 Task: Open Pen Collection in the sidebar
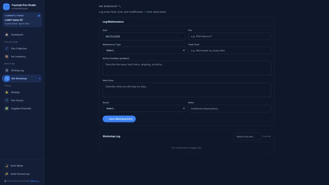click(22, 48)
